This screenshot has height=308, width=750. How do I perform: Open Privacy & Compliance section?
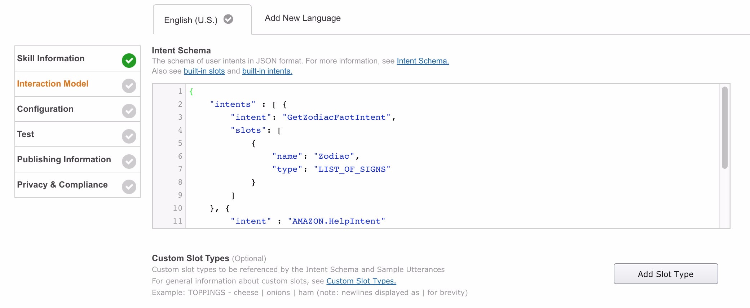click(78, 185)
